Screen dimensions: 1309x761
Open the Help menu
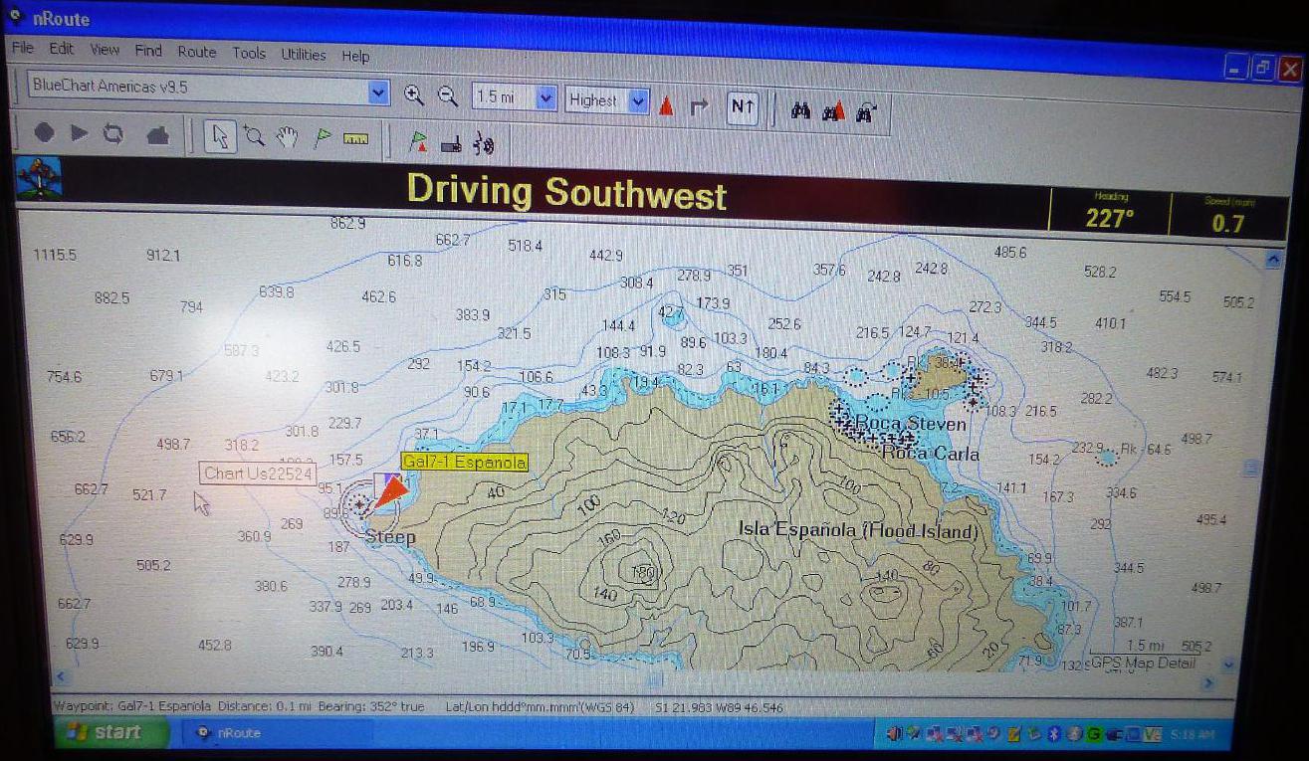click(355, 57)
